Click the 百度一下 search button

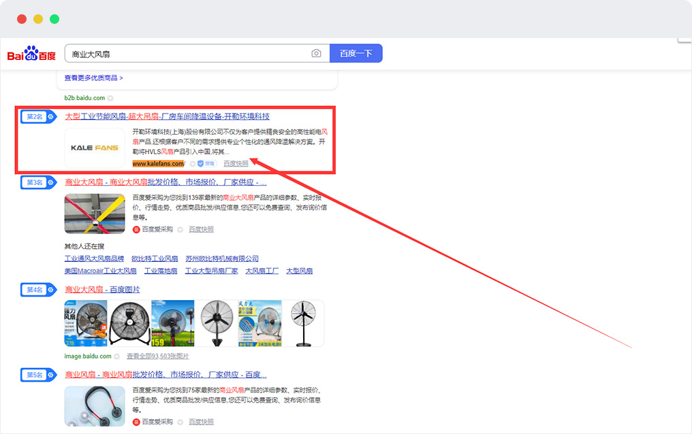(356, 53)
